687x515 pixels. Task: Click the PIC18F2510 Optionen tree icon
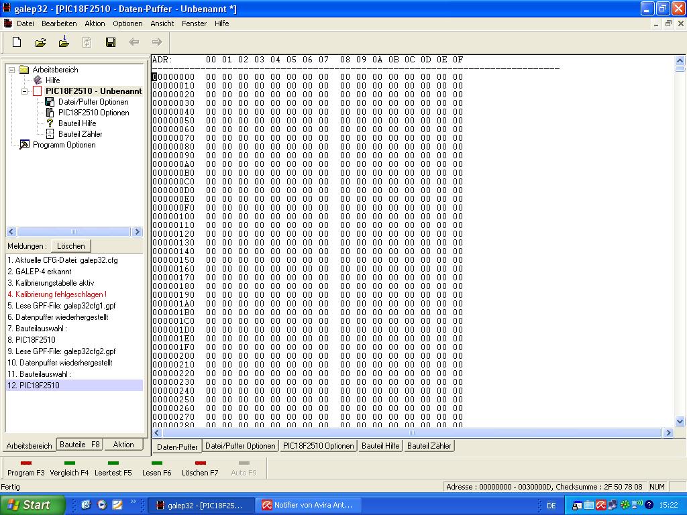pos(50,113)
